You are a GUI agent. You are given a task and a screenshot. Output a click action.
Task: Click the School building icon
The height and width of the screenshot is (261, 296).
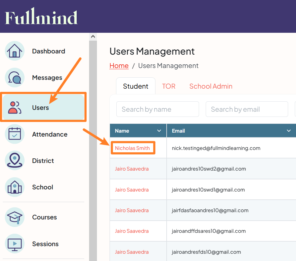pyautogui.click(x=15, y=187)
